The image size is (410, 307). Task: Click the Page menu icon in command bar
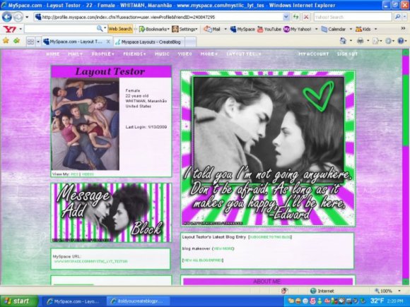[x=376, y=41]
